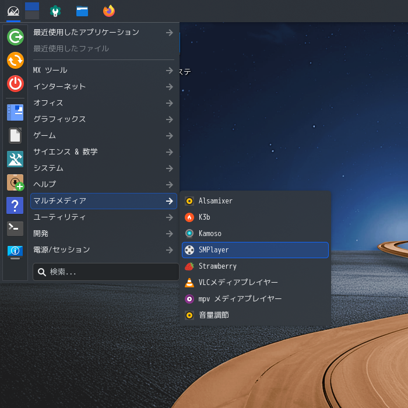Expand the インターネット category
The height and width of the screenshot is (408, 408).
click(103, 87)
